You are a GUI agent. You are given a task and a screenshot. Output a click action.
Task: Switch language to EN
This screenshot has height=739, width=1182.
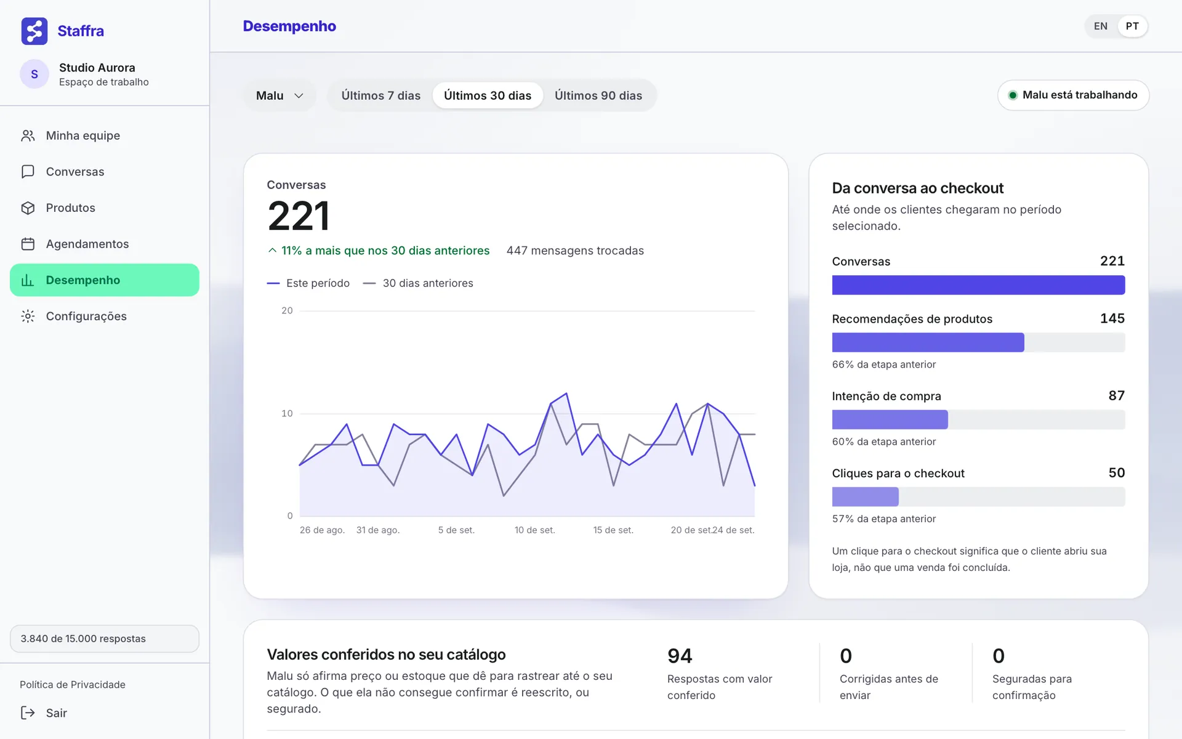pos(1101,26)
